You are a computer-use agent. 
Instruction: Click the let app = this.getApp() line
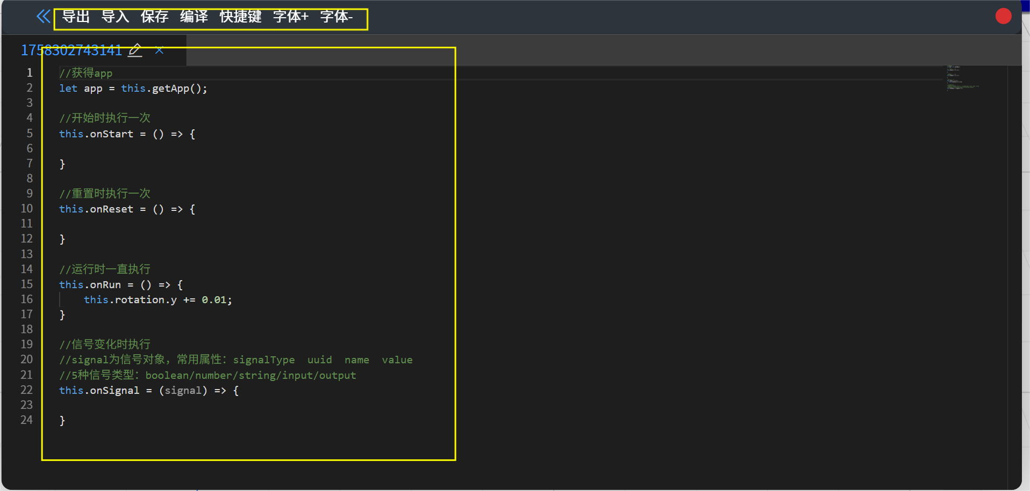click(x=133, y=89)
